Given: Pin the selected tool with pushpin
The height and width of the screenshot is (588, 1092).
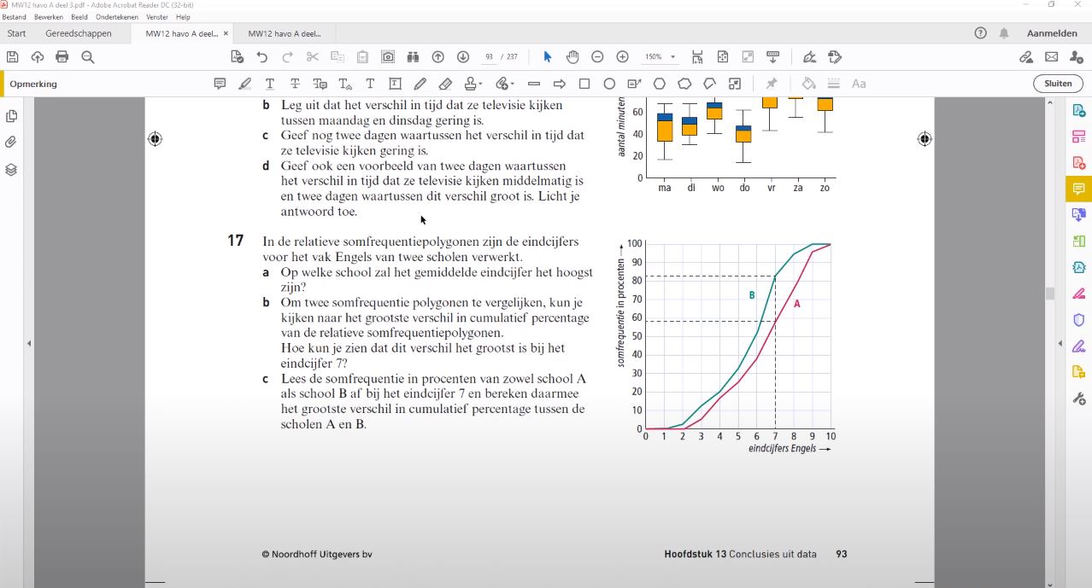Looking at the screenshot, I should pyautogui.click(x=772, y=84).
